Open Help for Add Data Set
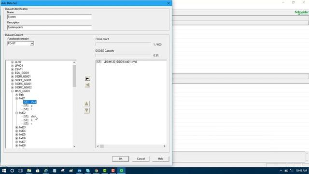The width and height of the screenshot is (309, 174). pos(161,159)
